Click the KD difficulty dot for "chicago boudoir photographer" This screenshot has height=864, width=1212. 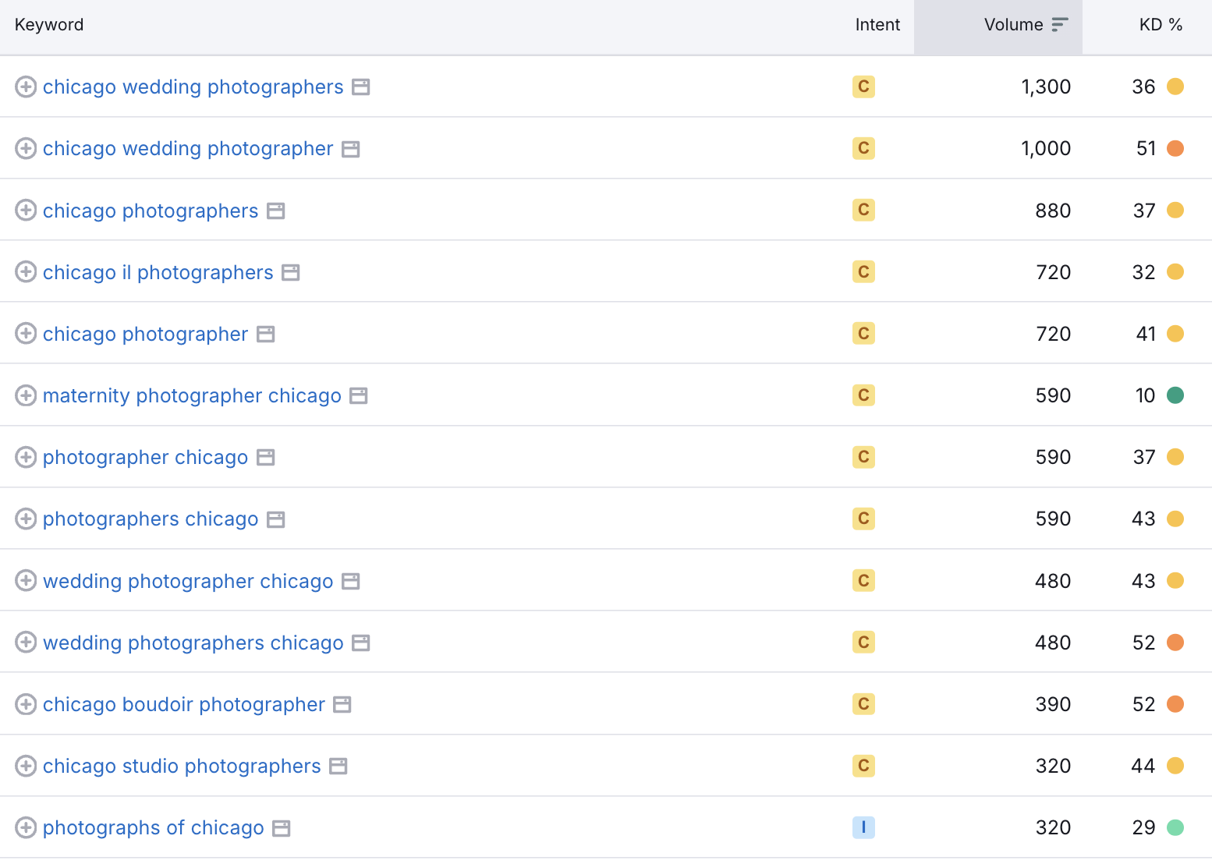click(1175, 704)
